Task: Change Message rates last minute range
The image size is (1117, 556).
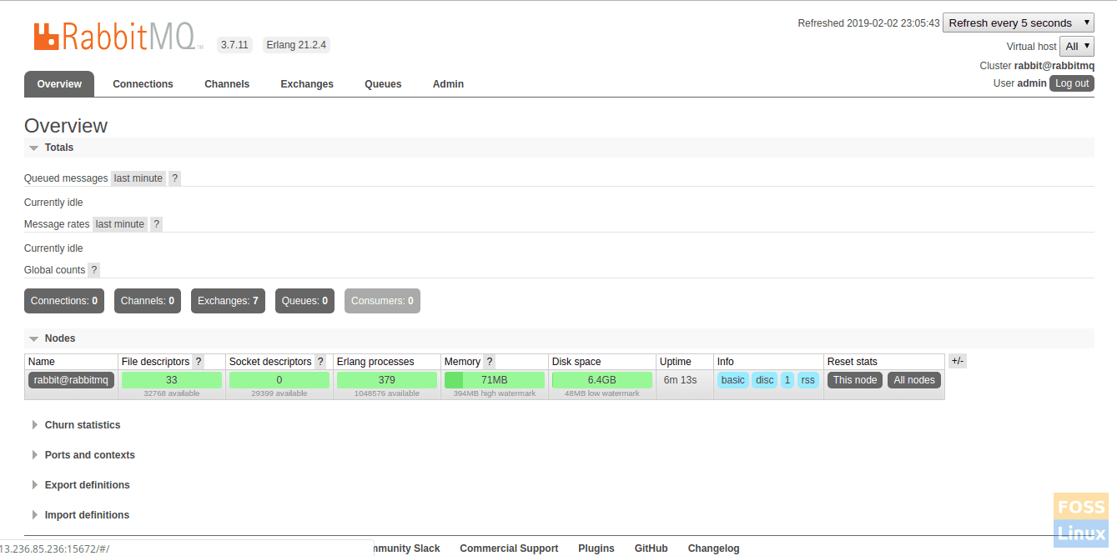Action: point(120,224)
